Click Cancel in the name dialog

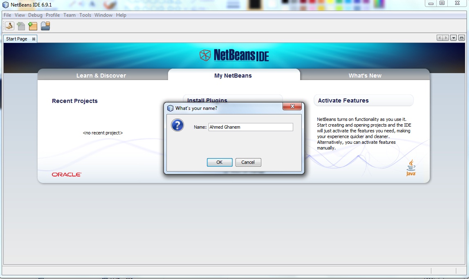tap(248, 162)
